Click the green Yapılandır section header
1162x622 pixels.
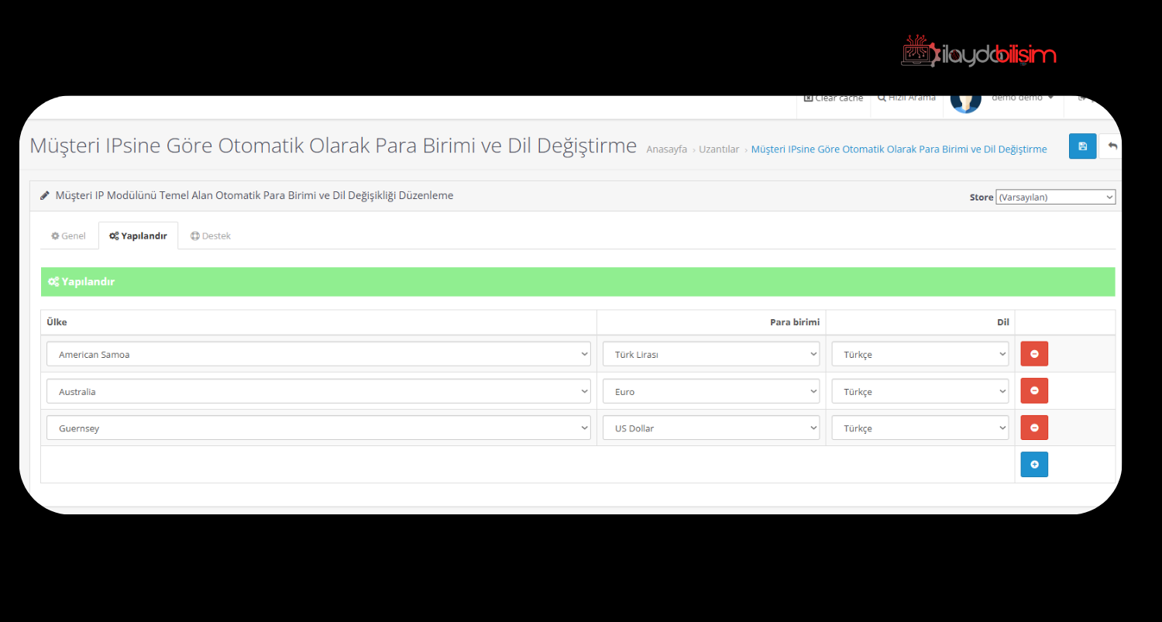click(x=578, y=282)
